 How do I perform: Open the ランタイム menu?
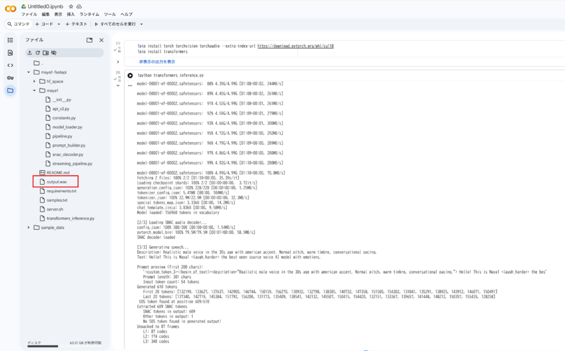click(x=89, y=14)
